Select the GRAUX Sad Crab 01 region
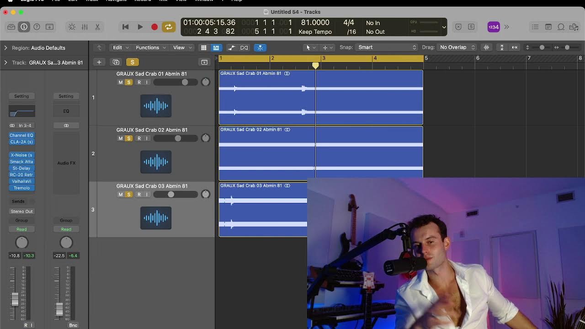The width and height of the screenshot is (585, 329). tap(321, 97)
